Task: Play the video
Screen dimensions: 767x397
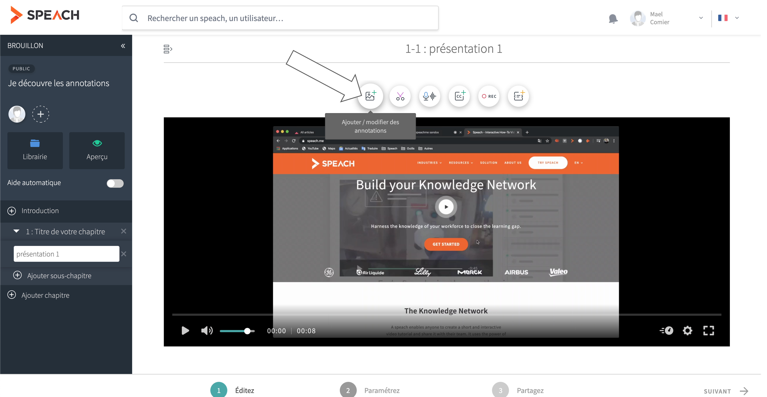Action: tap(185, 331)
